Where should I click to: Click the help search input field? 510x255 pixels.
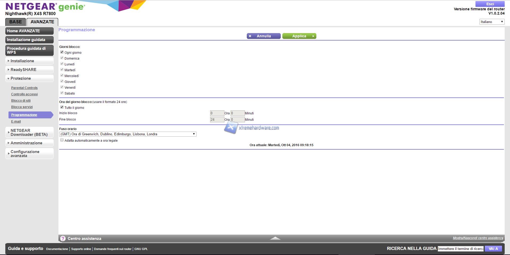(461, 249)
